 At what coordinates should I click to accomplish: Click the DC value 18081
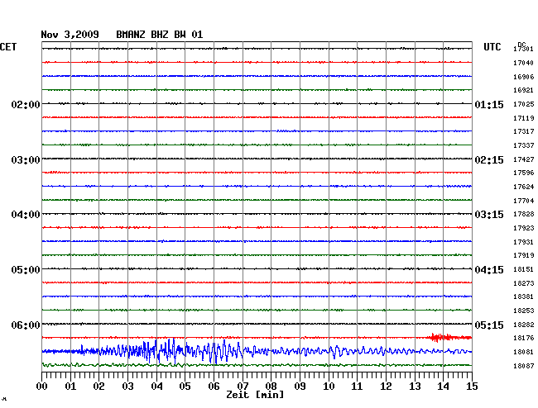click(524, 352)
